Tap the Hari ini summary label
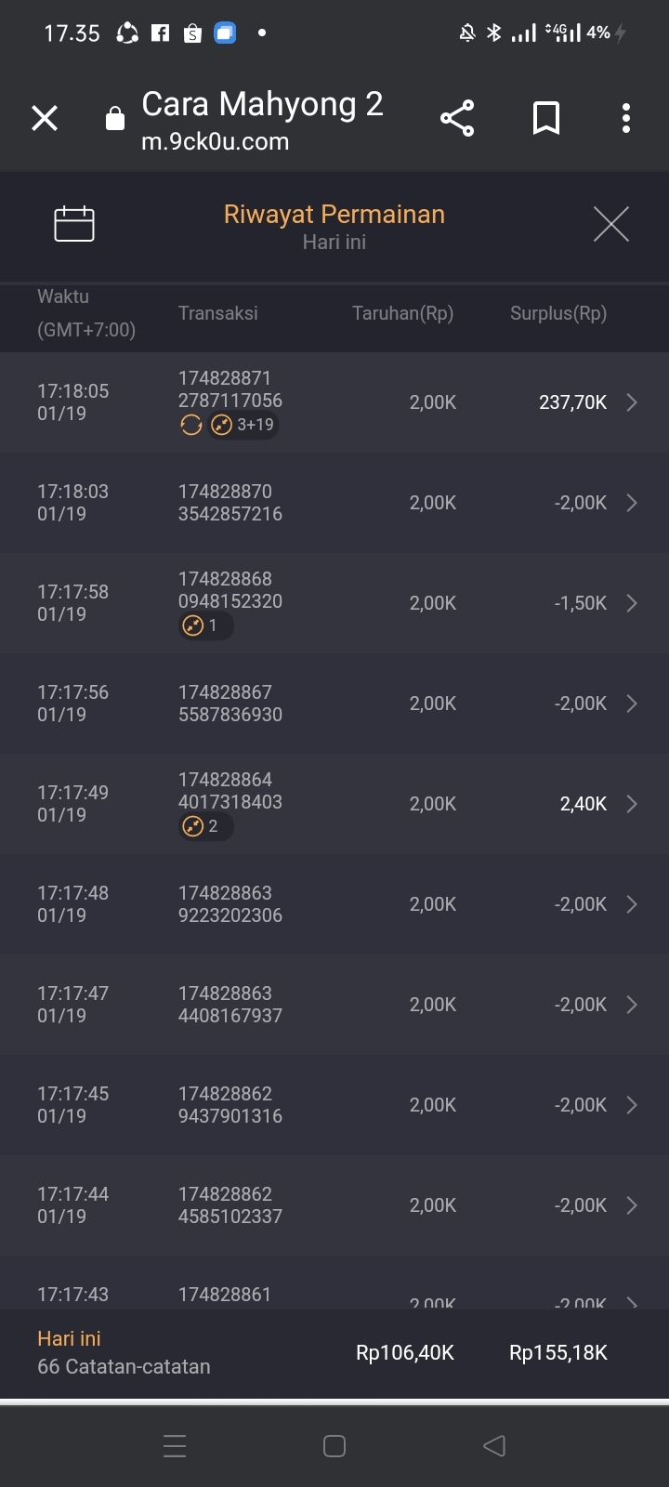Viewport: 669px width, 1487px height. coord(69,1338)
